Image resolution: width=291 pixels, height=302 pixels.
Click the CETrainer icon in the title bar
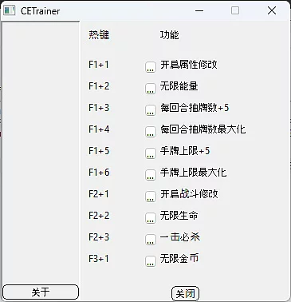click(x=10, y=10)
